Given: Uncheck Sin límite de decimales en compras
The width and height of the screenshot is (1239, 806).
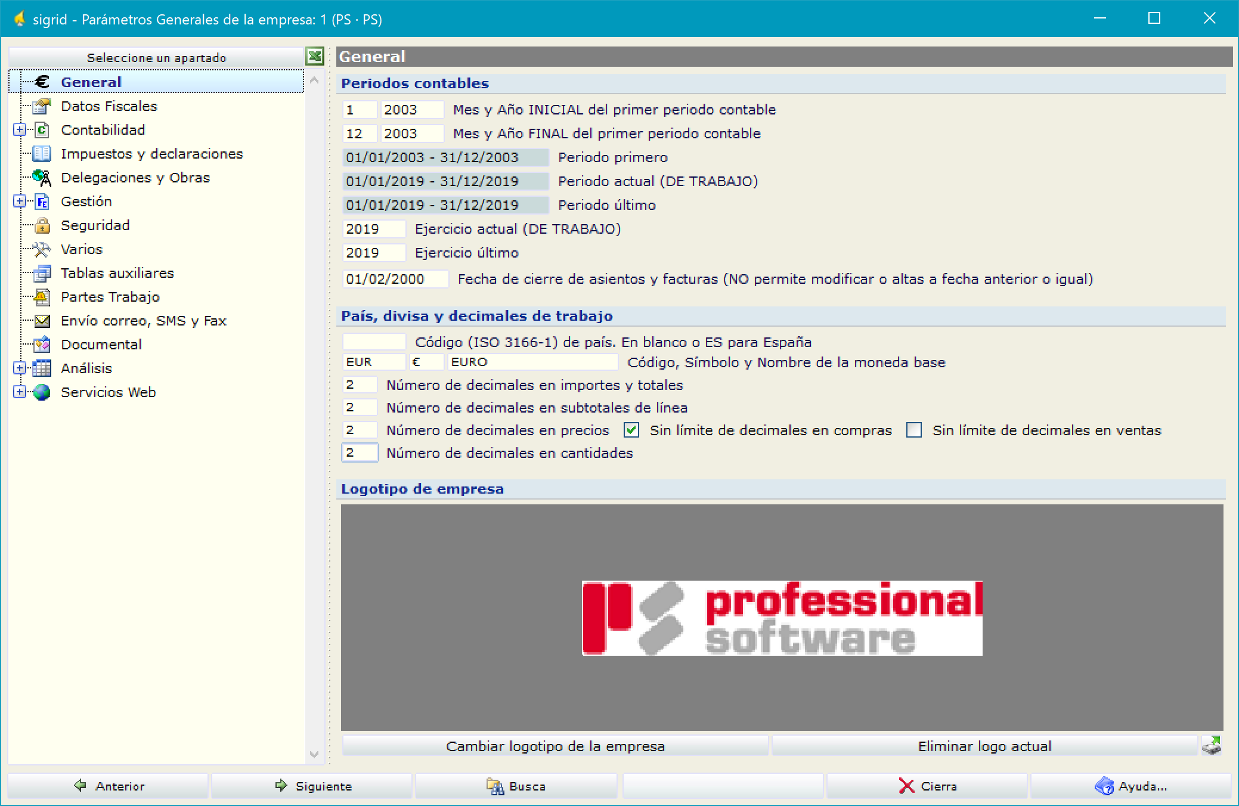Looking at the screenshot, I should (631, 430).
